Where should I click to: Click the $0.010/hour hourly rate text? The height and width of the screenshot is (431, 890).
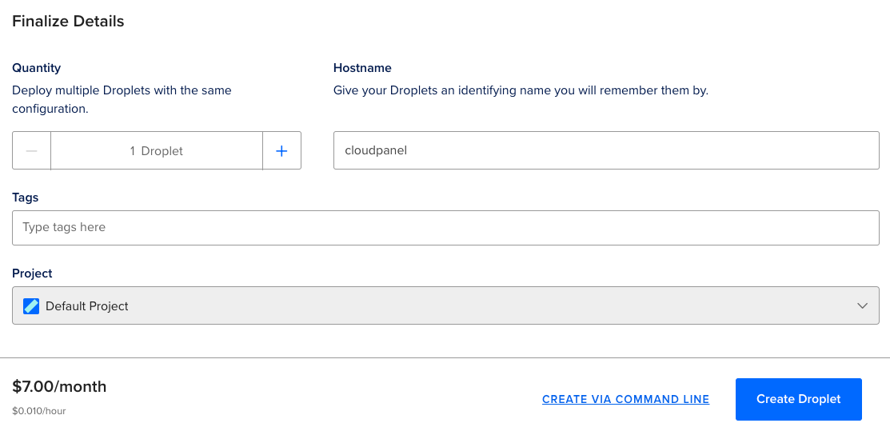click(x=39, y=411)
